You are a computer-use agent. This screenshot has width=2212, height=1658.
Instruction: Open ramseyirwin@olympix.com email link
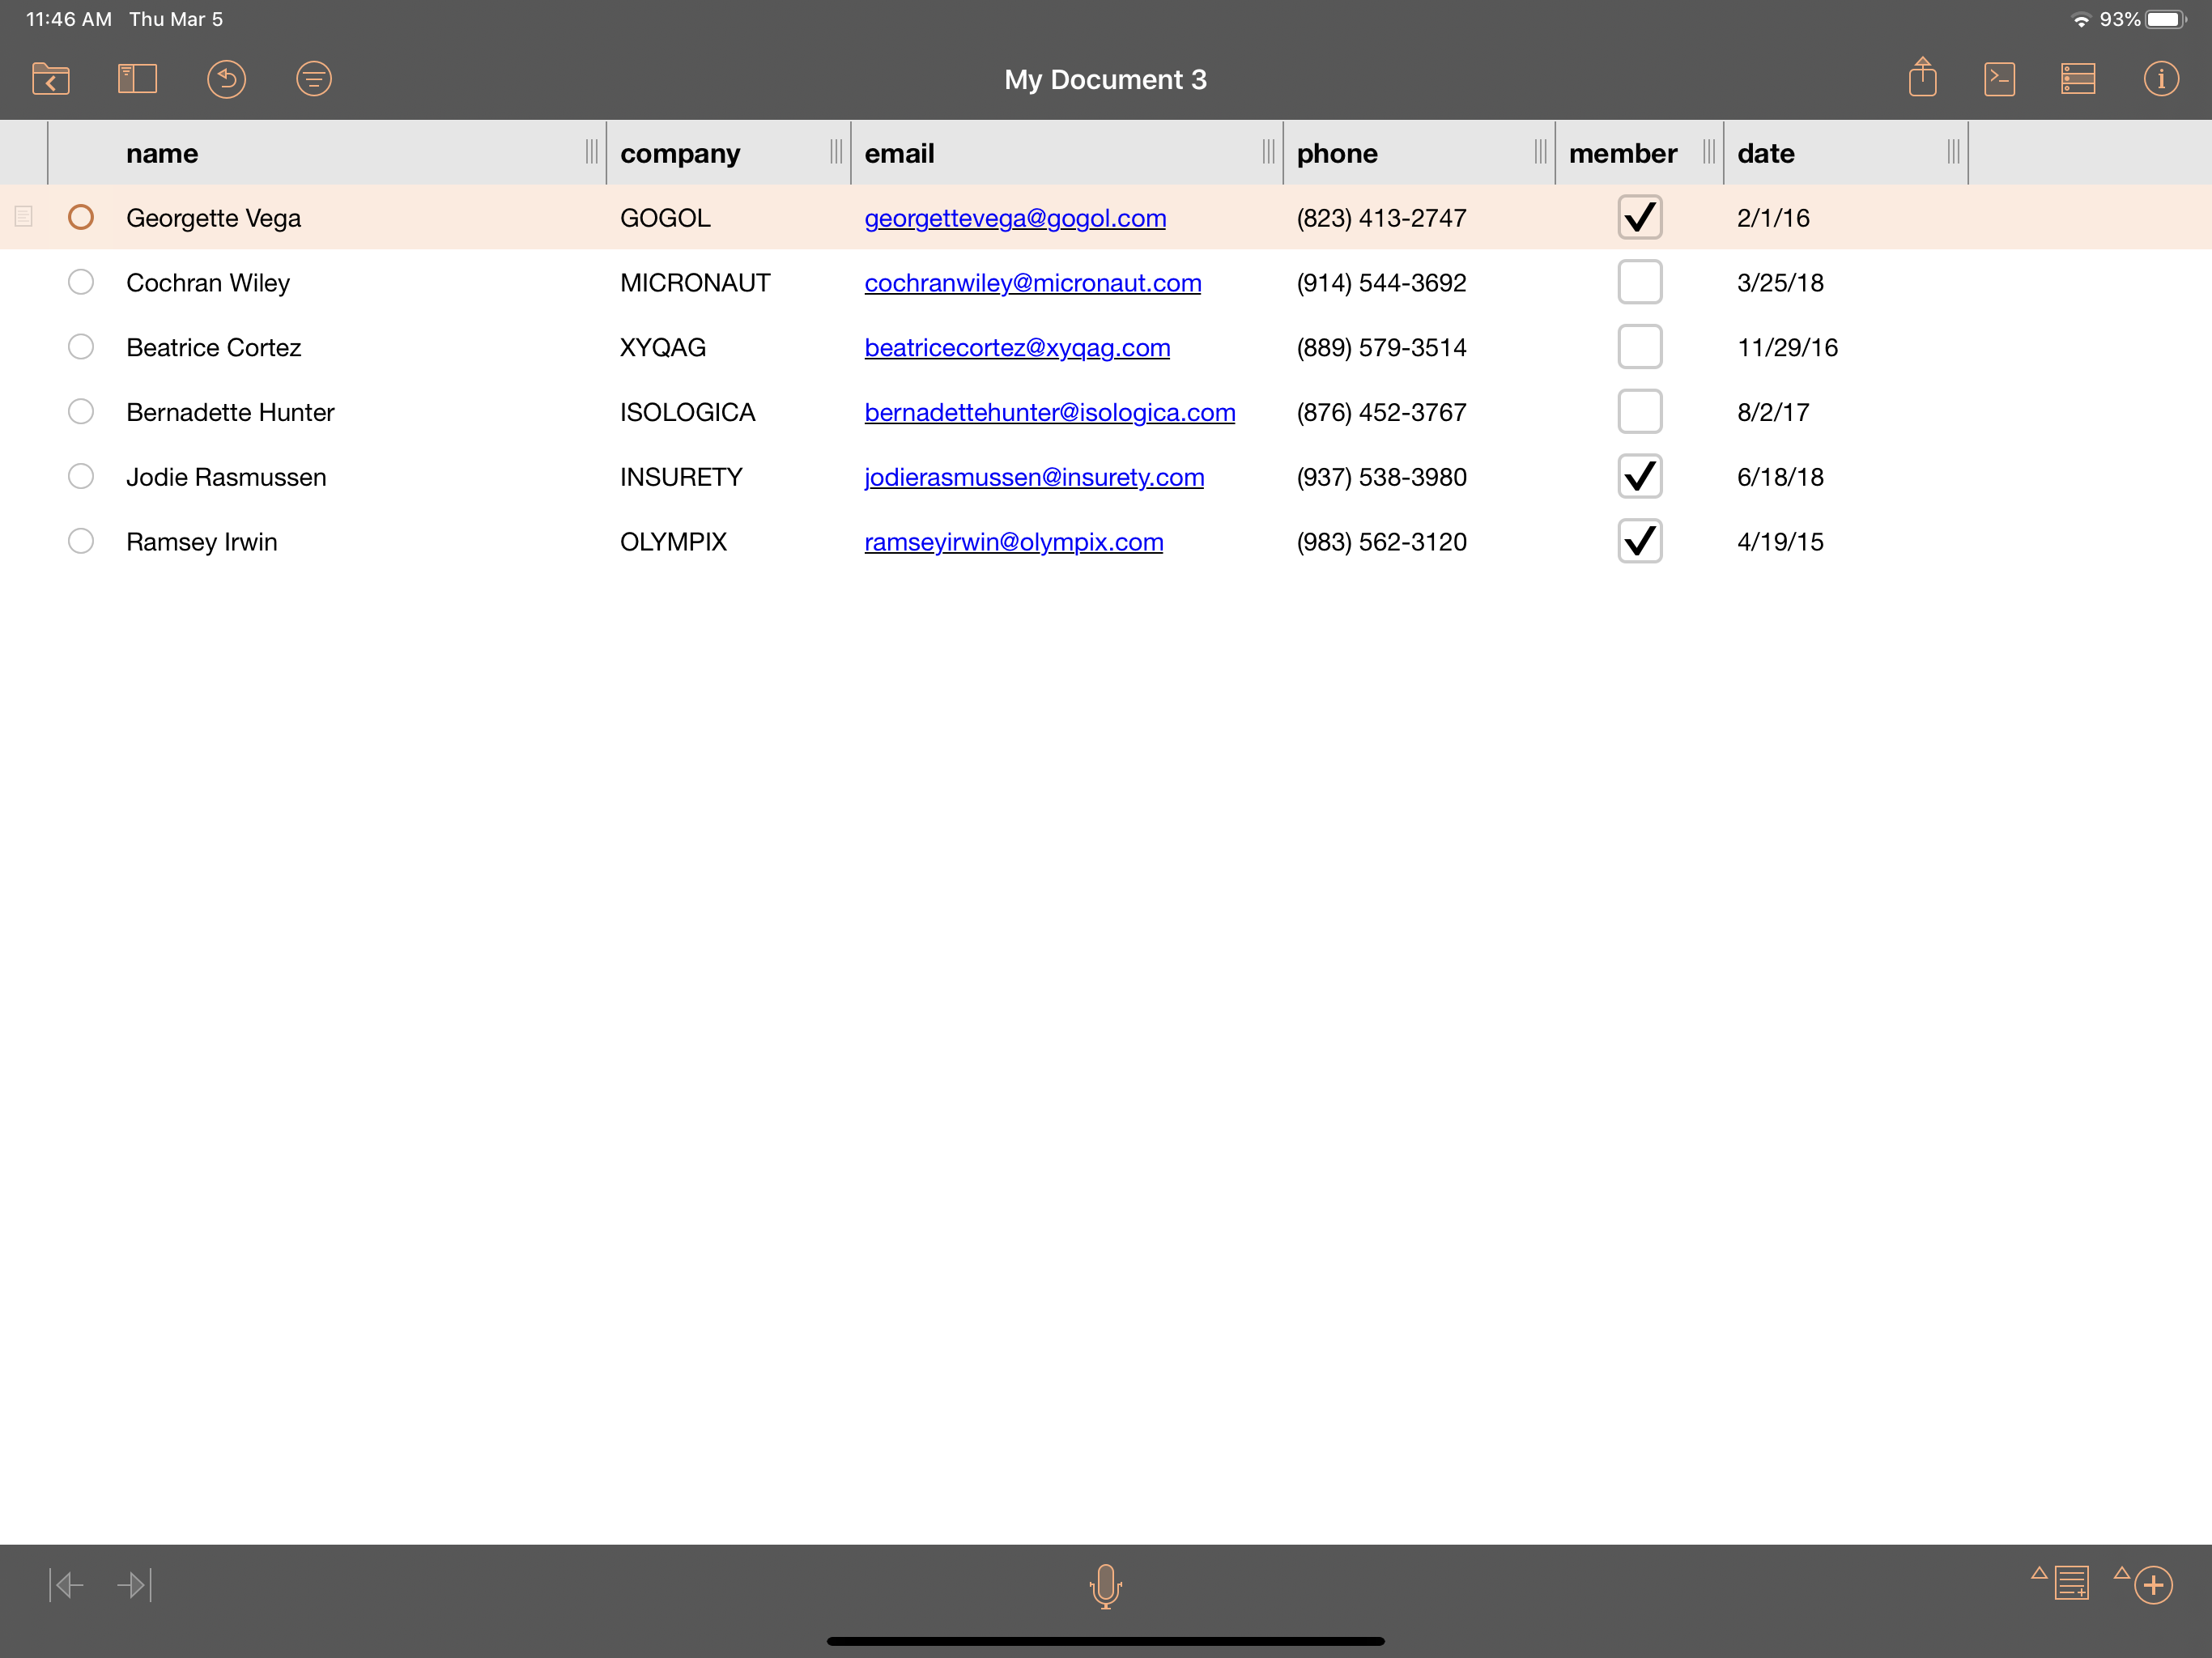click(1013, 542)
